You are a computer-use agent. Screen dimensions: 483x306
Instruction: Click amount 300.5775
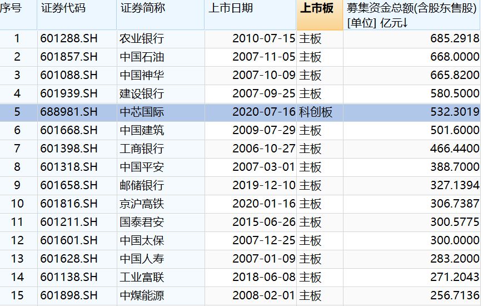tap(411, 223)
